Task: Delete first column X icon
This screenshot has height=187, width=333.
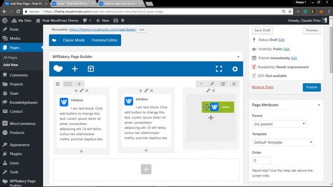Action: click(87, 90)
